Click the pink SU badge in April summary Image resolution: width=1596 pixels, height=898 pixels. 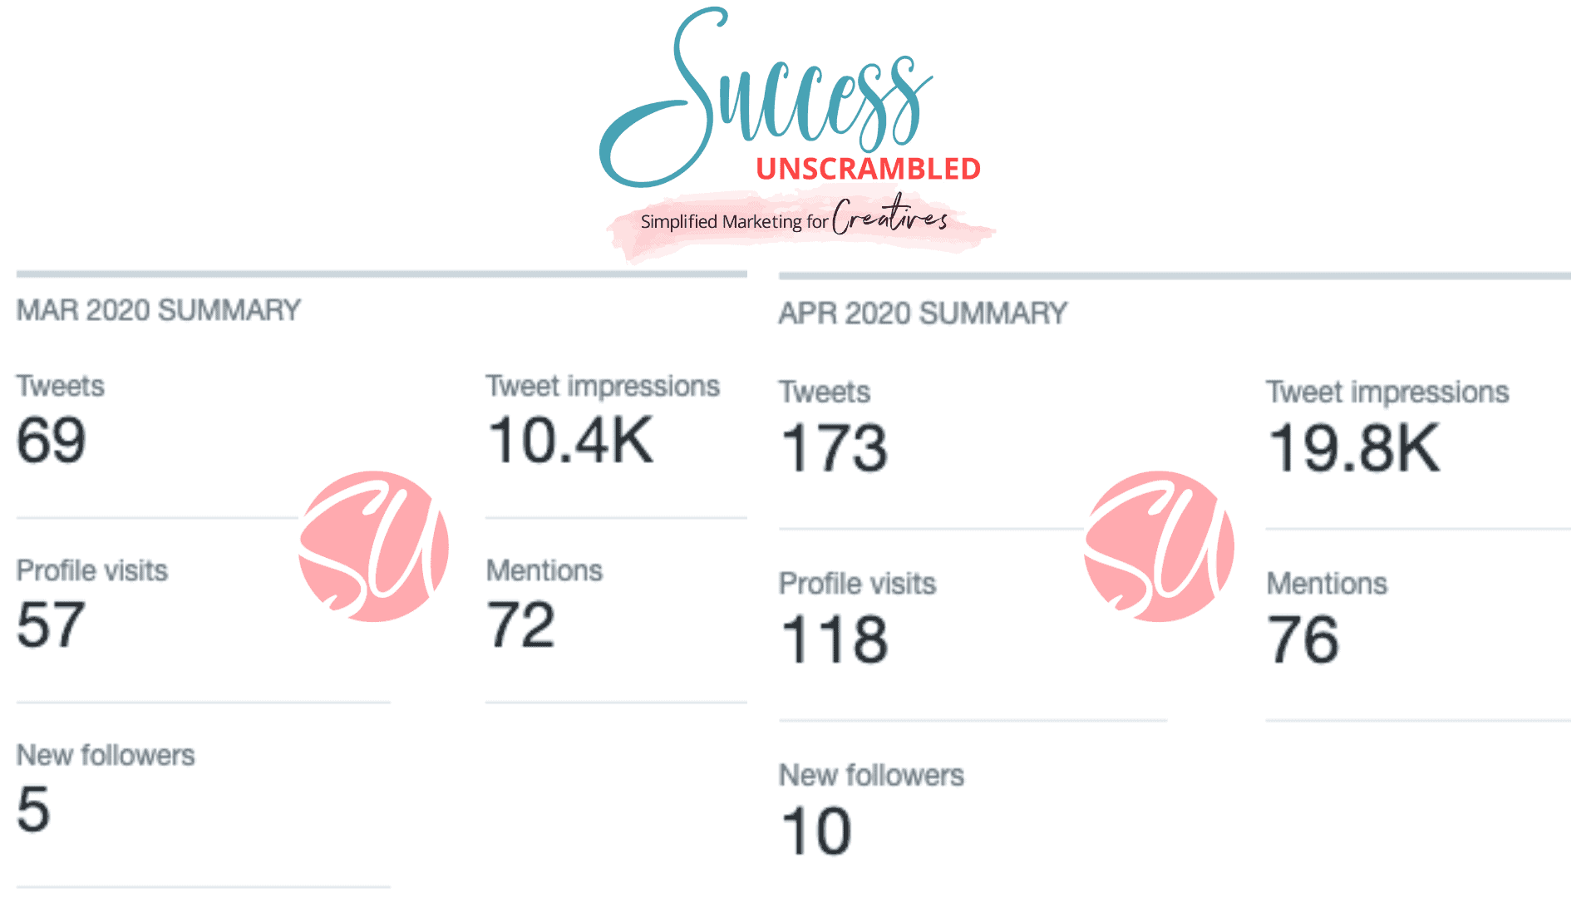pos(1159,546)
